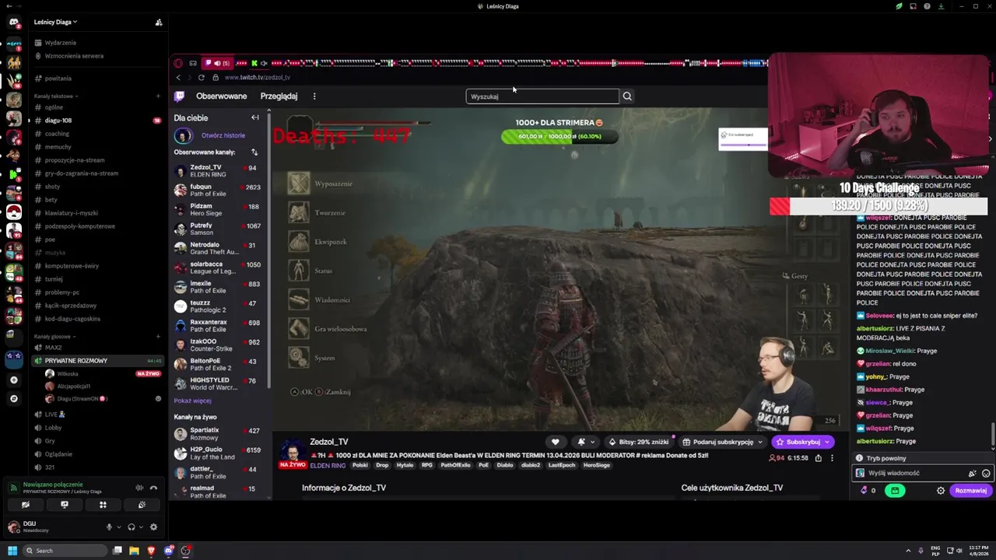Collapse the Kanały tekstowe category
This screenshot has height=560, width=996.
(x=56, y=96)
